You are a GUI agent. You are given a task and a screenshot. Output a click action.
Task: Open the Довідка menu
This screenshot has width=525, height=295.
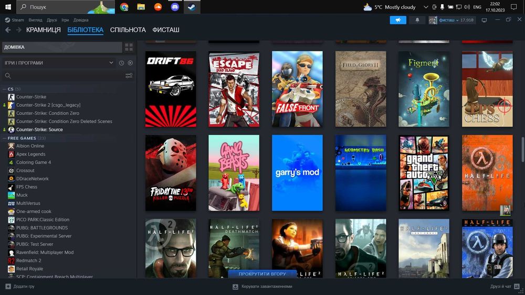click(x=81, y=20)
